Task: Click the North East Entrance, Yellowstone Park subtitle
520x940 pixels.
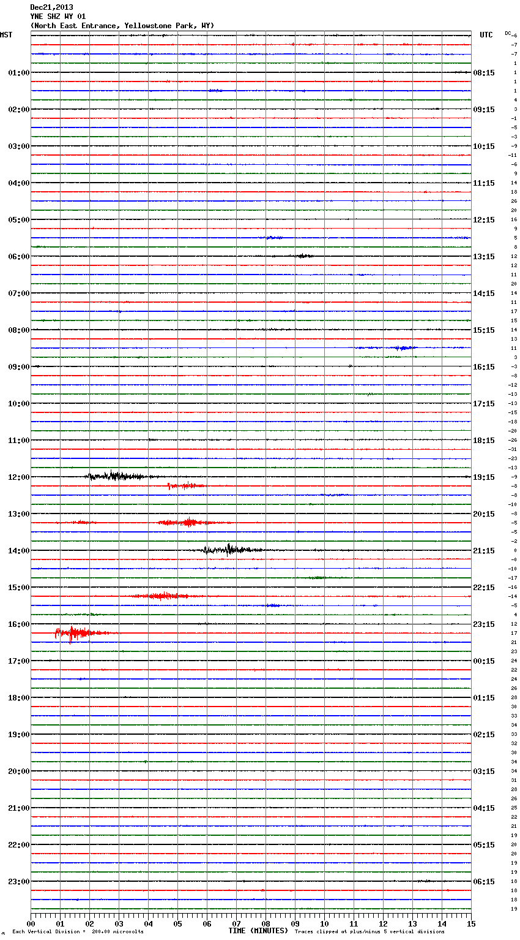Action: (x=122, y=26)
